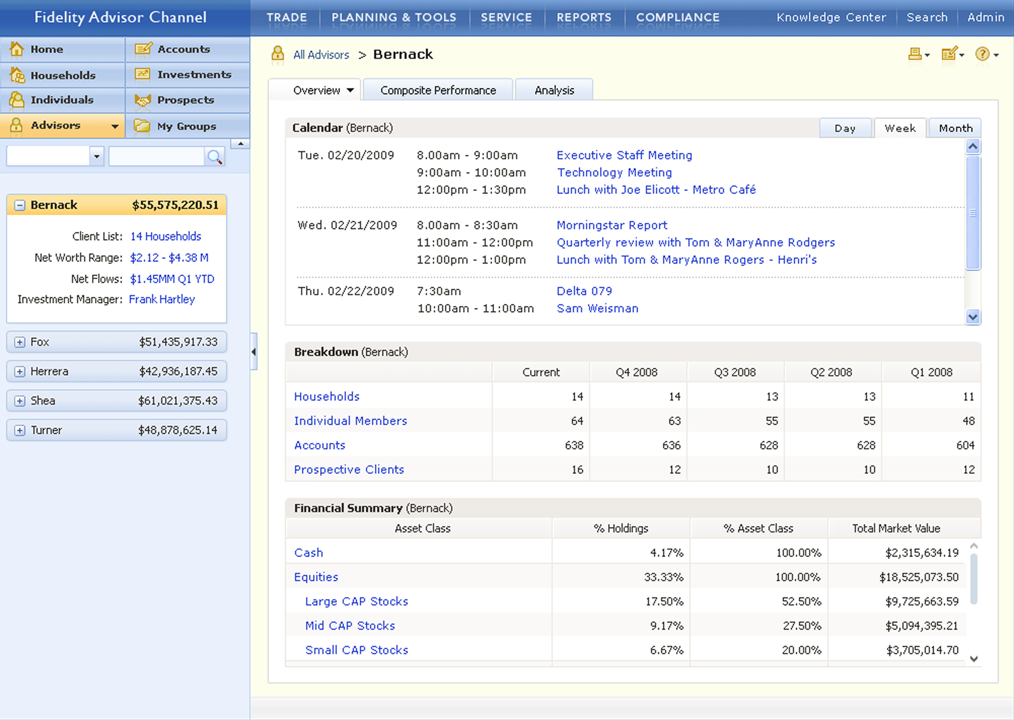Click the Investments chart icon

[143, 74]
